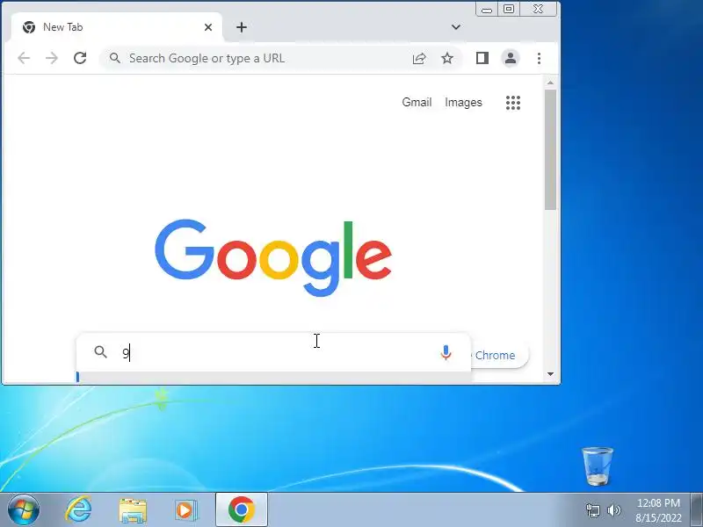Screen dimensions: 703x527
Task: Click the Show desktop strip
Action: [697, 510]
